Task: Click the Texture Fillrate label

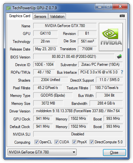Action: (x=77, y=88)
